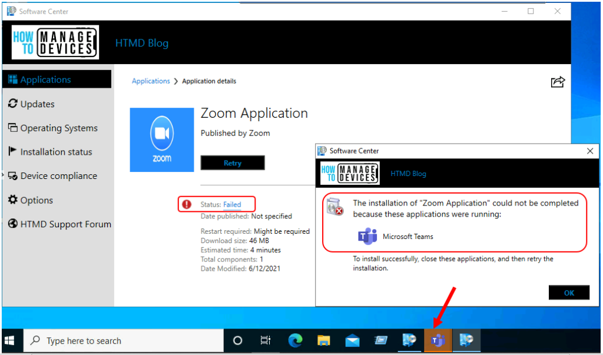The width and height of the screenshot is (603, 355).
Task: View Installation status page
Action: point(51,152)
